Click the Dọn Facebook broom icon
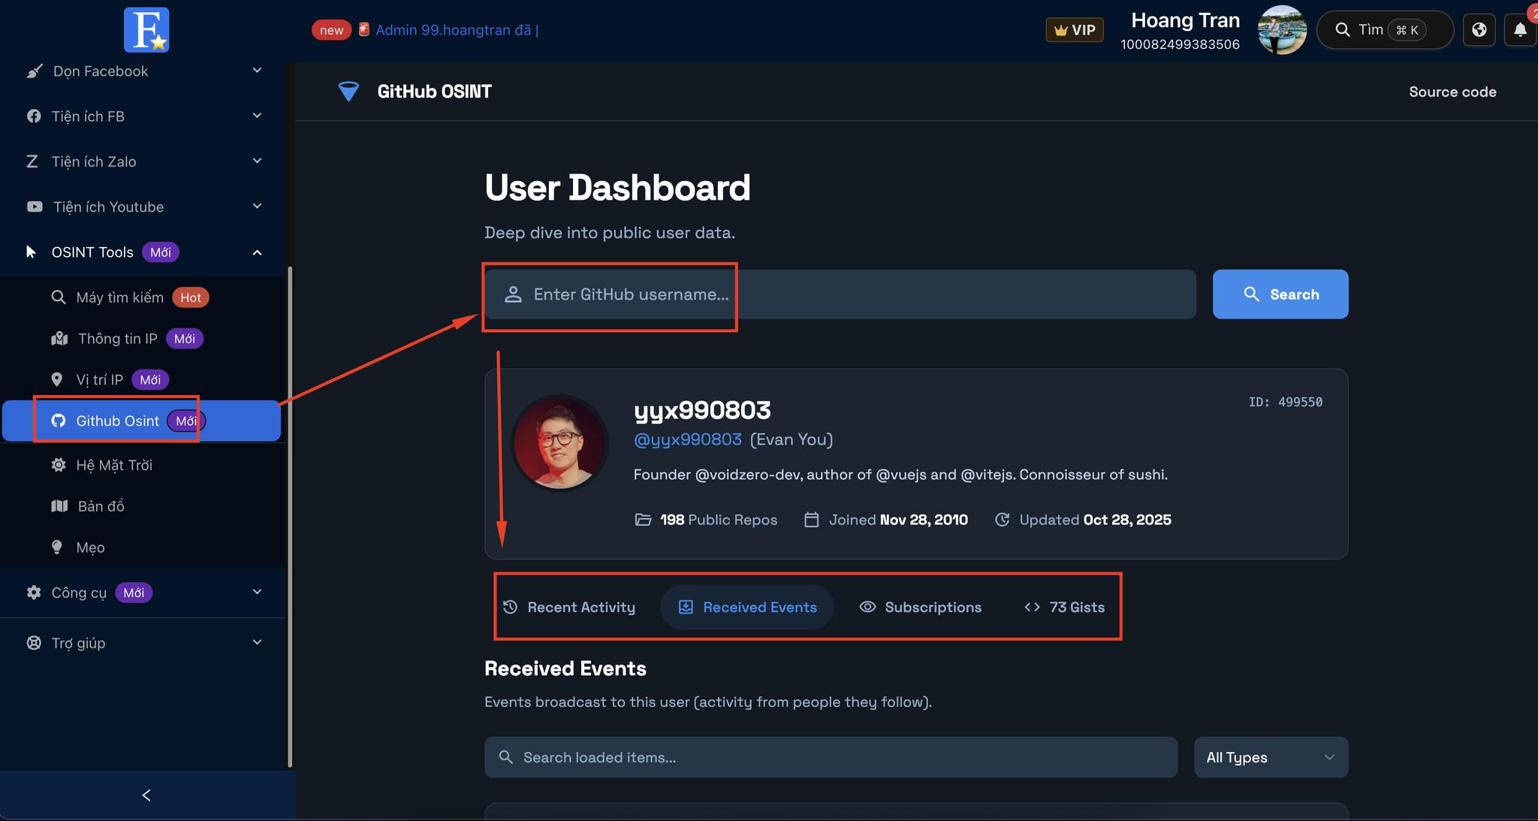The image size is (1538, 821). pyautogui.click(x=35, y=71)
